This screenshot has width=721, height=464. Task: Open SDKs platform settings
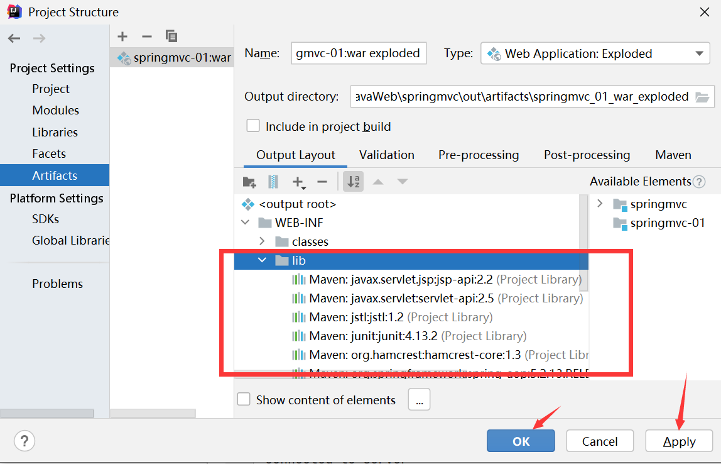click(45, 219)
